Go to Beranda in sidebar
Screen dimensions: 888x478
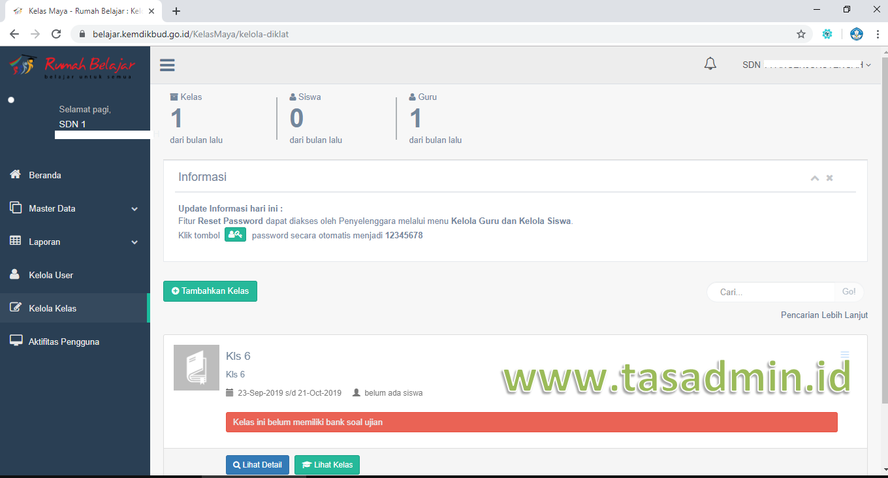[x=74, y=175]
